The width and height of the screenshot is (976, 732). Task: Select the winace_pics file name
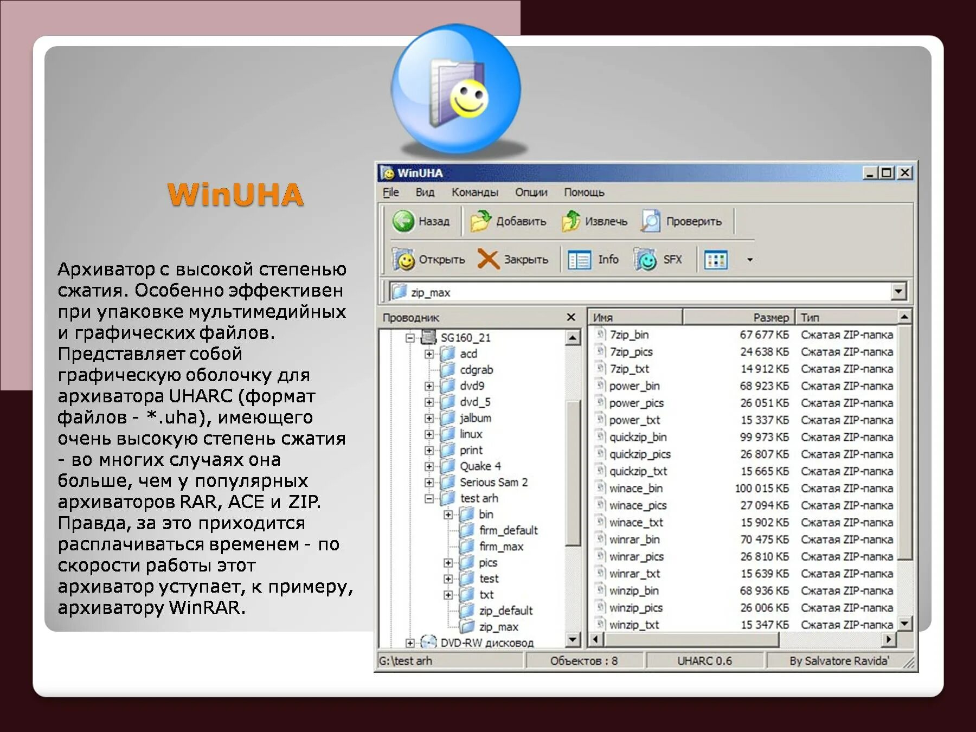click(x=638, y=505)
